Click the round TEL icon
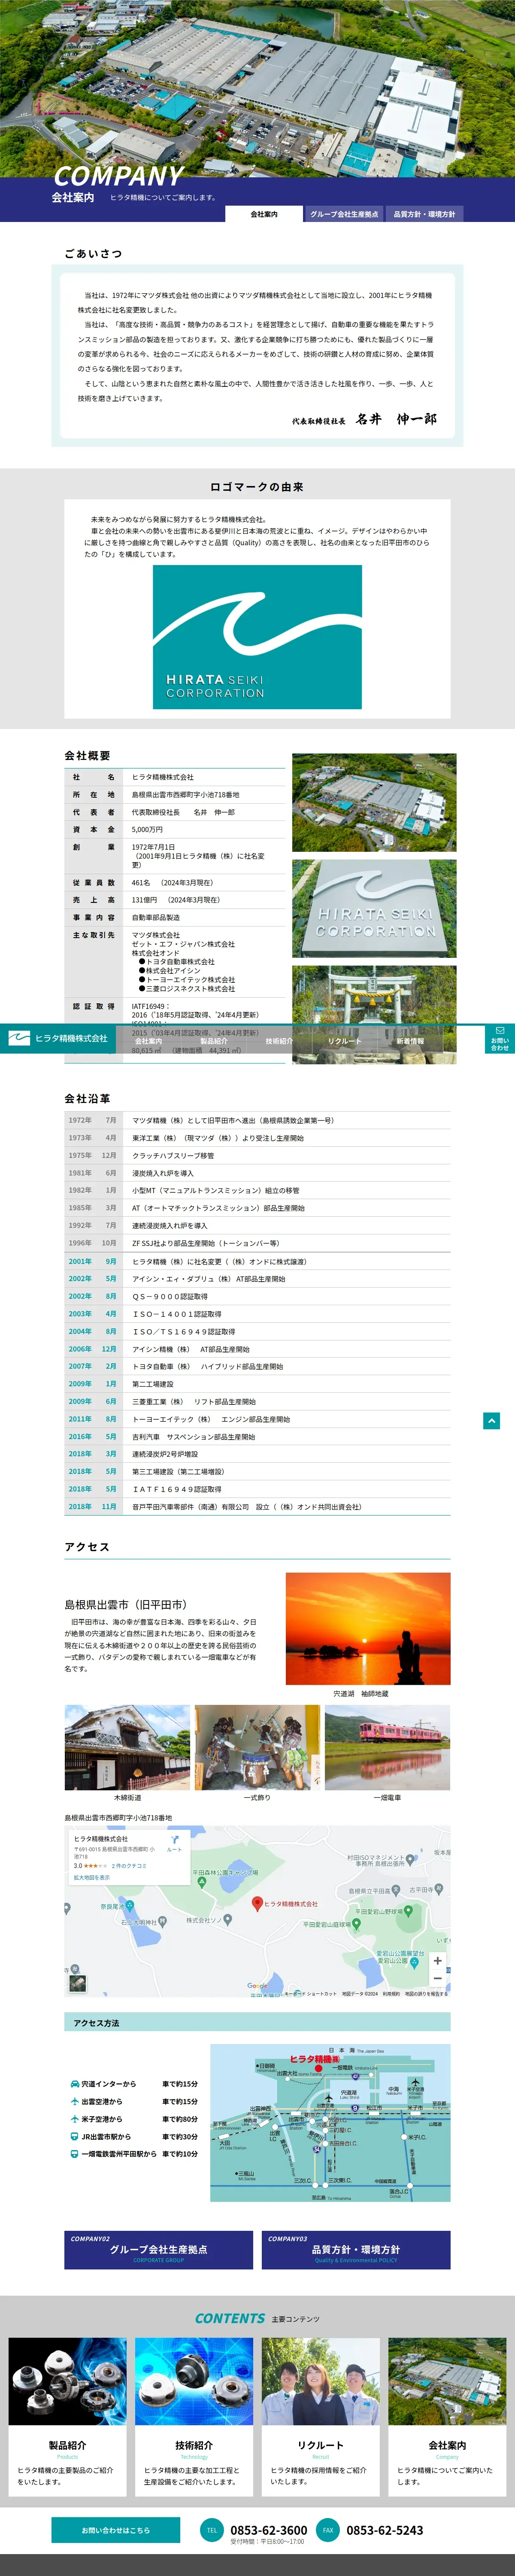Viewport: 515px width, 2576px height. pyautogui.click(x=211, y=2530)
